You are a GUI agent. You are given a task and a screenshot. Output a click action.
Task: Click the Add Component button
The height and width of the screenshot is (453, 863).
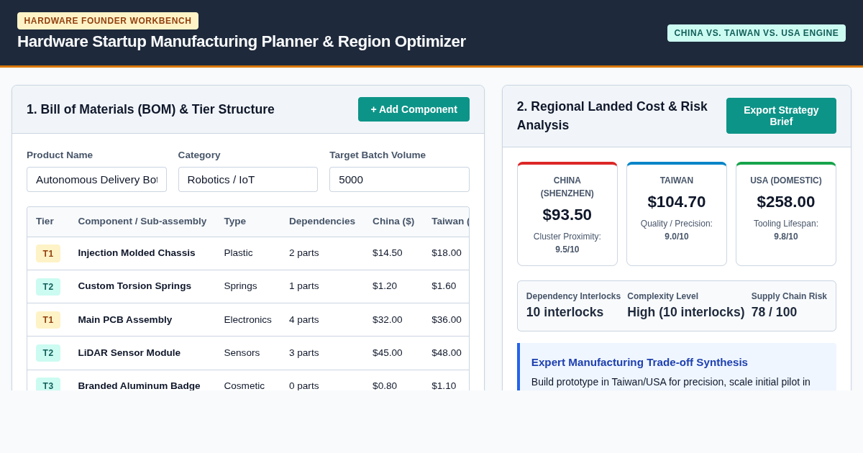point(414,109)
